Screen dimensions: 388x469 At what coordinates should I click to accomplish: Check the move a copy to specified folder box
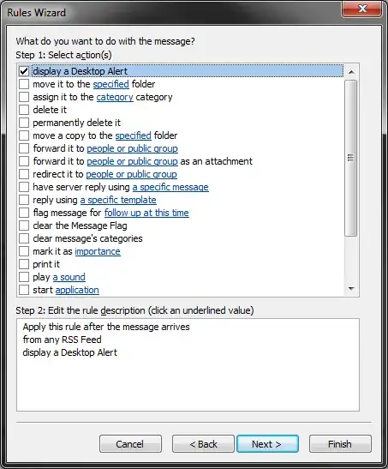(24, 135)
